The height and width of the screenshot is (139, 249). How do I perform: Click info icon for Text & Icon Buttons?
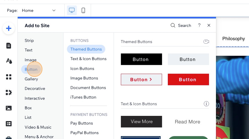(206, 104)
